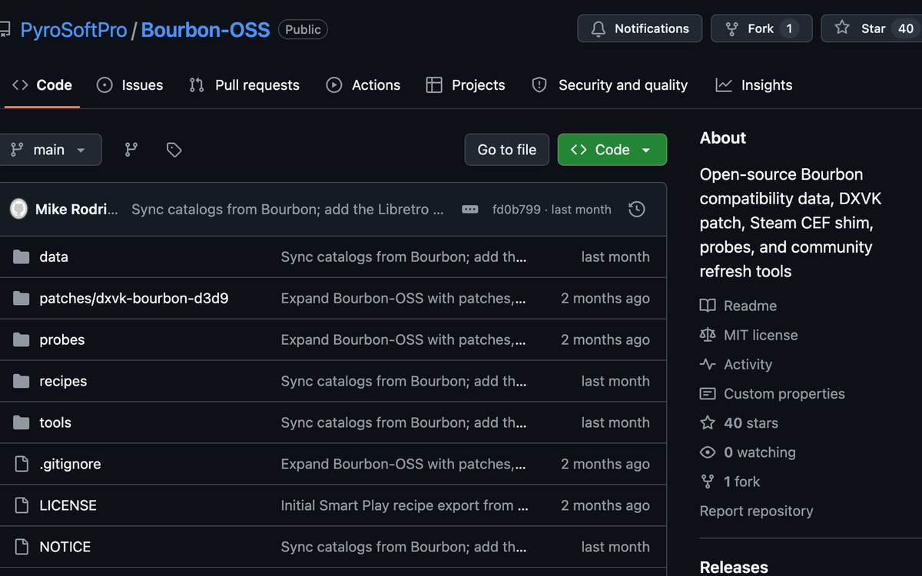Open the 40 stars link
Image resolution: width=922 pixels, height=576 pixels.
(x=751, y=422)
